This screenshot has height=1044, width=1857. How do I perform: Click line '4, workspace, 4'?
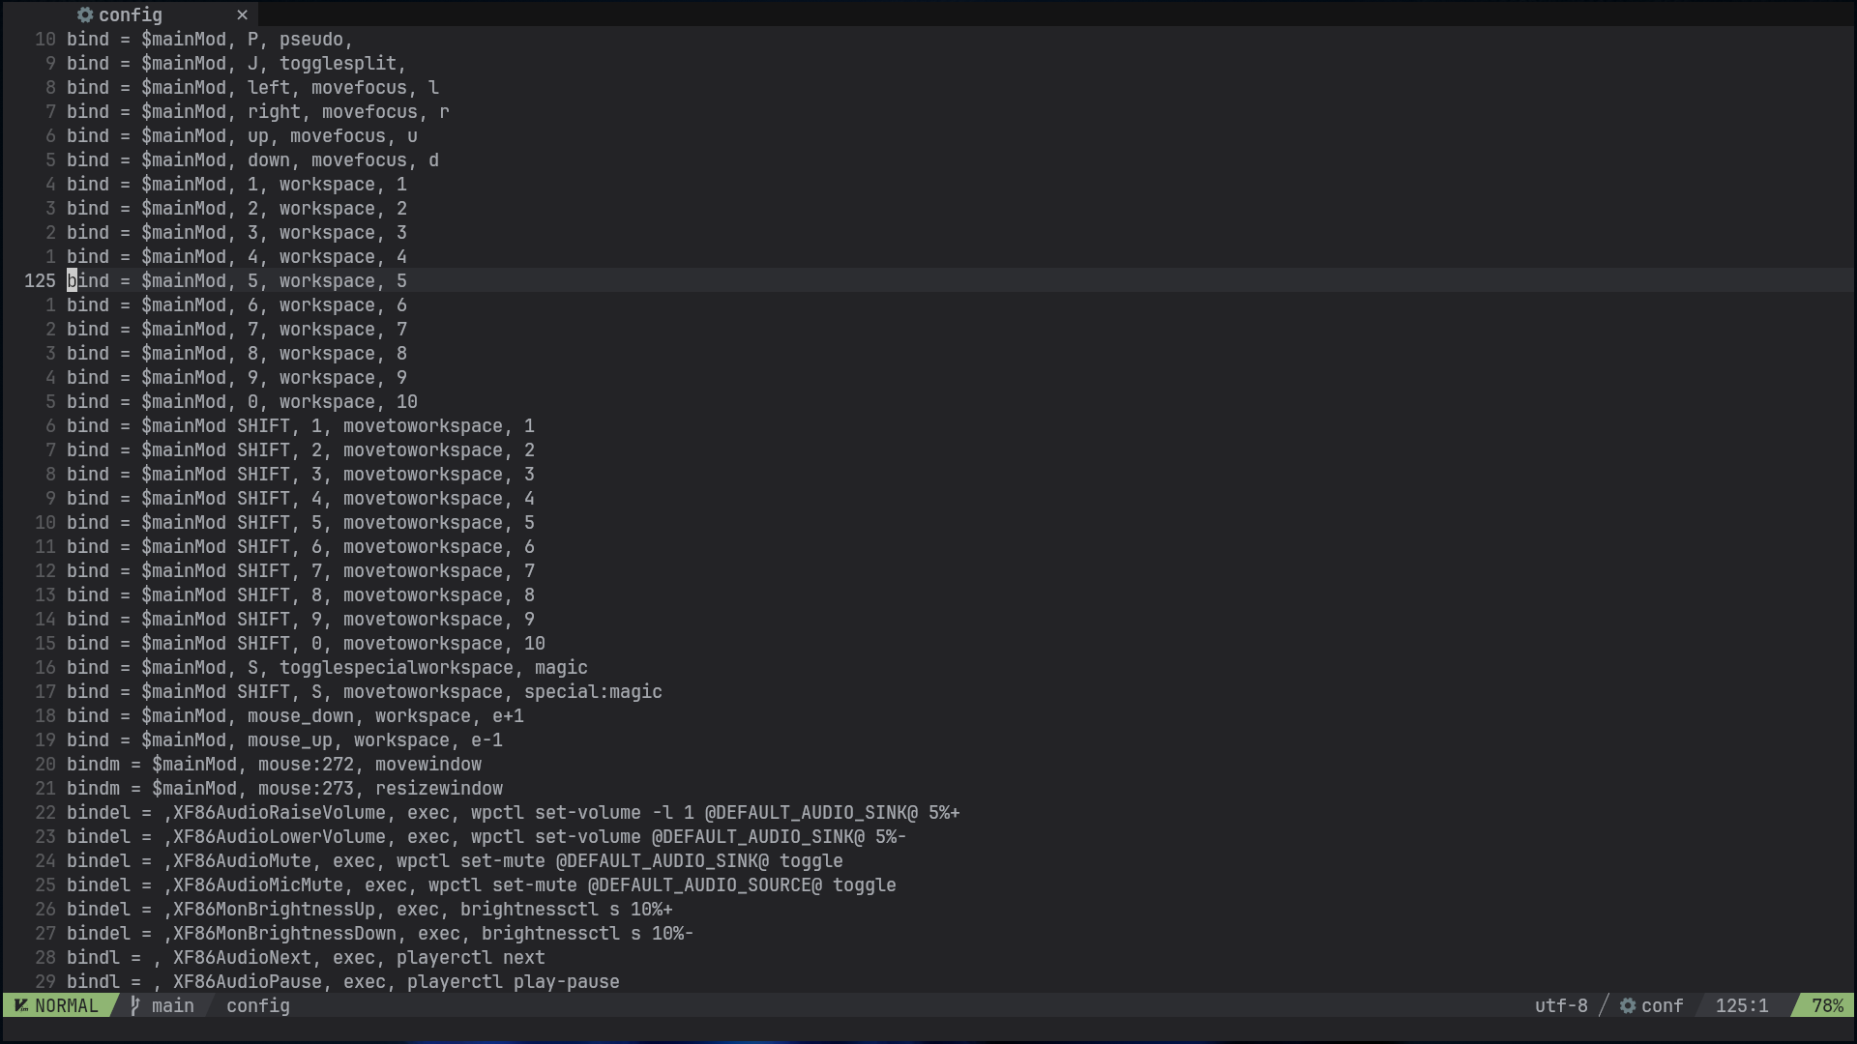[237, 256]
